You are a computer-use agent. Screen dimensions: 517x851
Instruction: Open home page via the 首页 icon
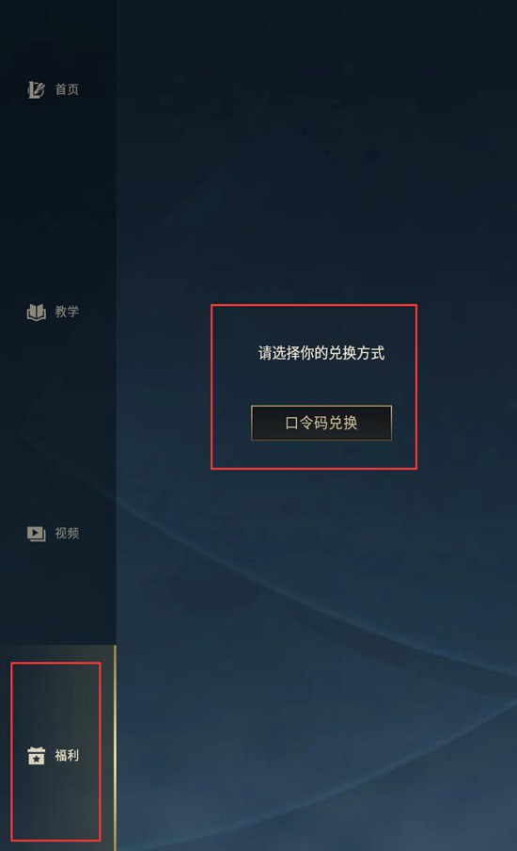36,89
